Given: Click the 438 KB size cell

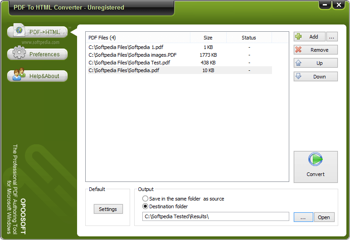Looking at the screenshot, I should point(208,63).
